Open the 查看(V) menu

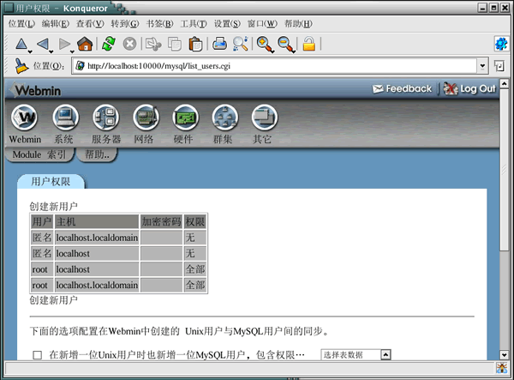tap(90, 24)
